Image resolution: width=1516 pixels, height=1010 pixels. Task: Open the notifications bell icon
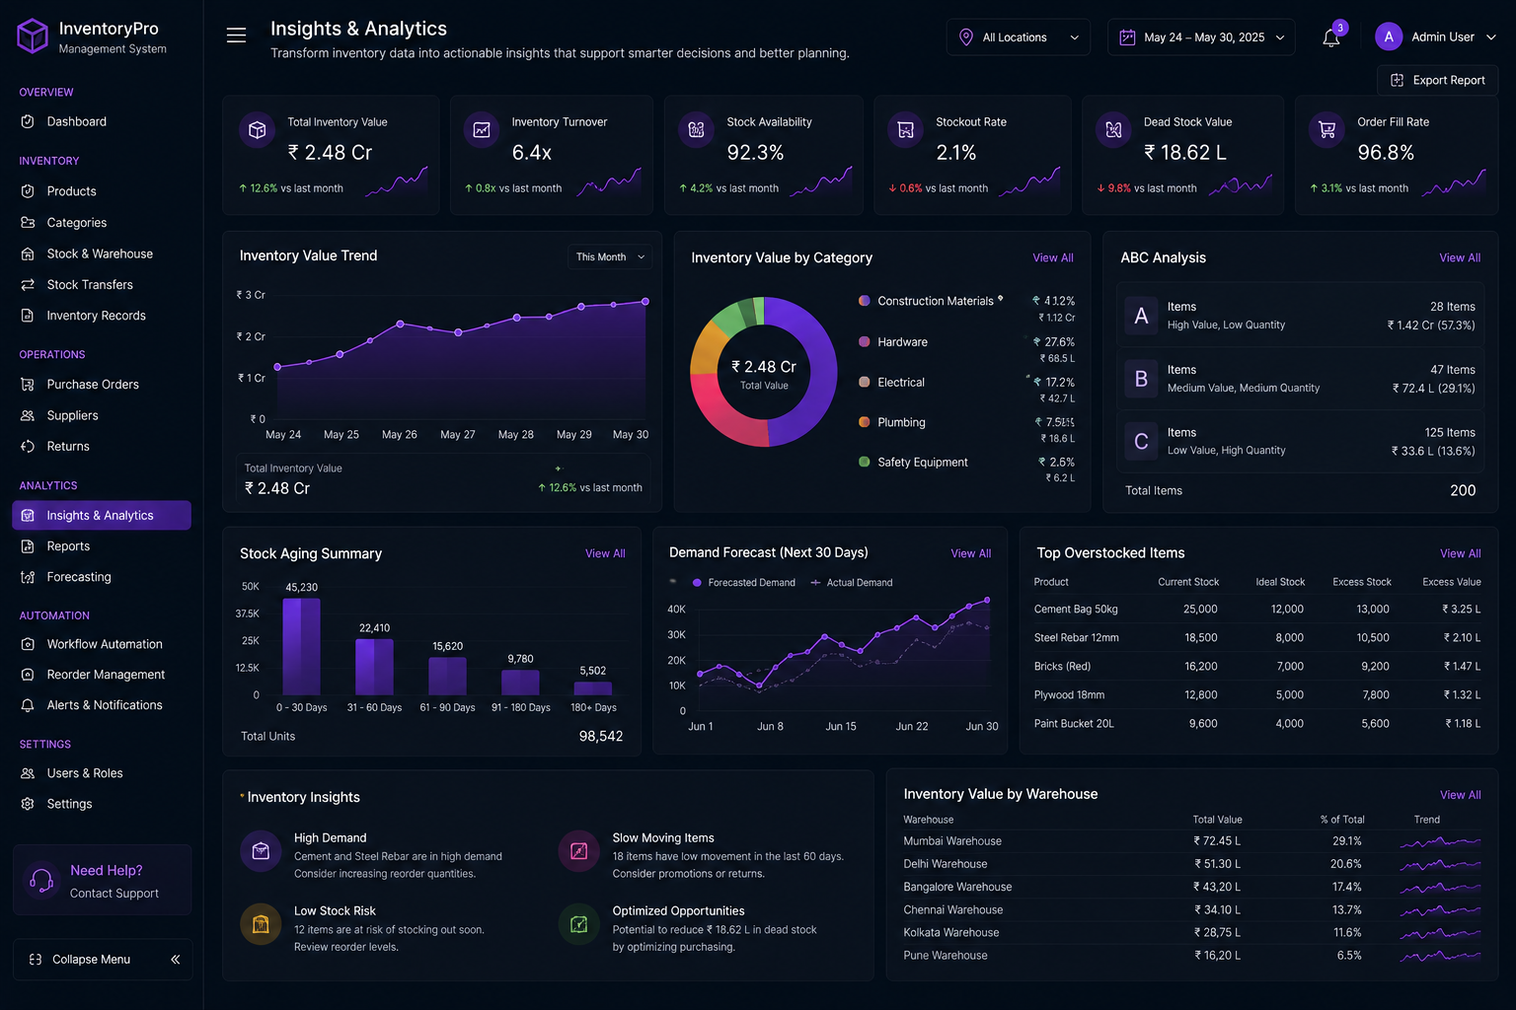point(1331,37)
